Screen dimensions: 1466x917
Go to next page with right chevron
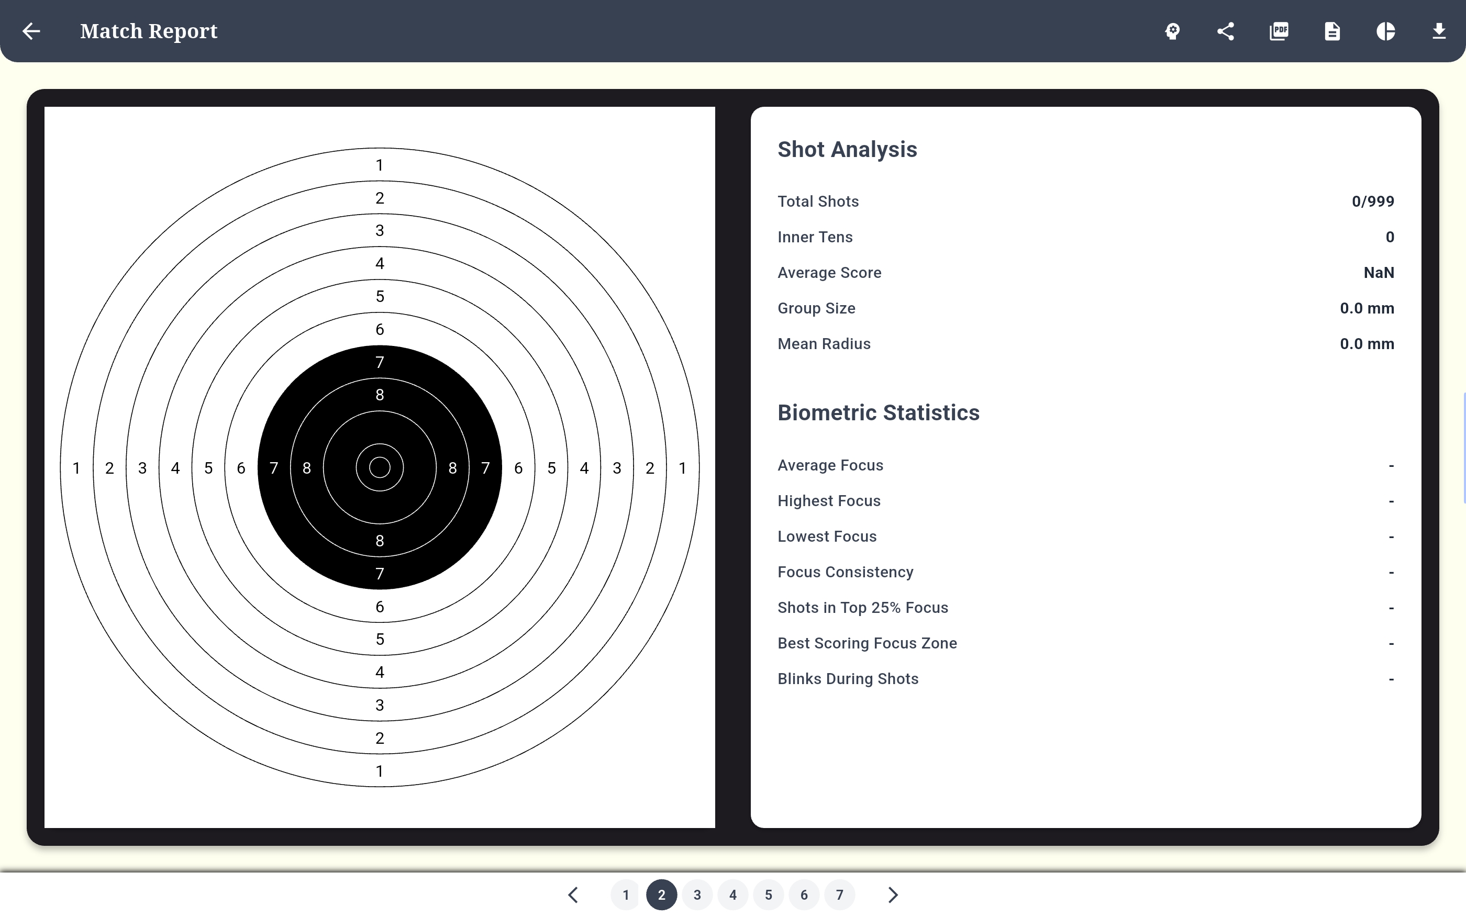tap(893, 894)
